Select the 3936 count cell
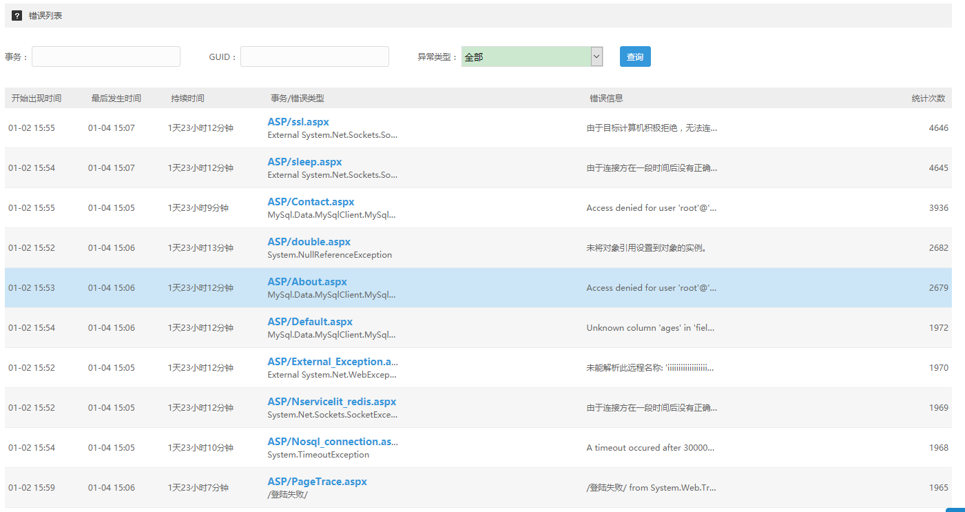 938,208
